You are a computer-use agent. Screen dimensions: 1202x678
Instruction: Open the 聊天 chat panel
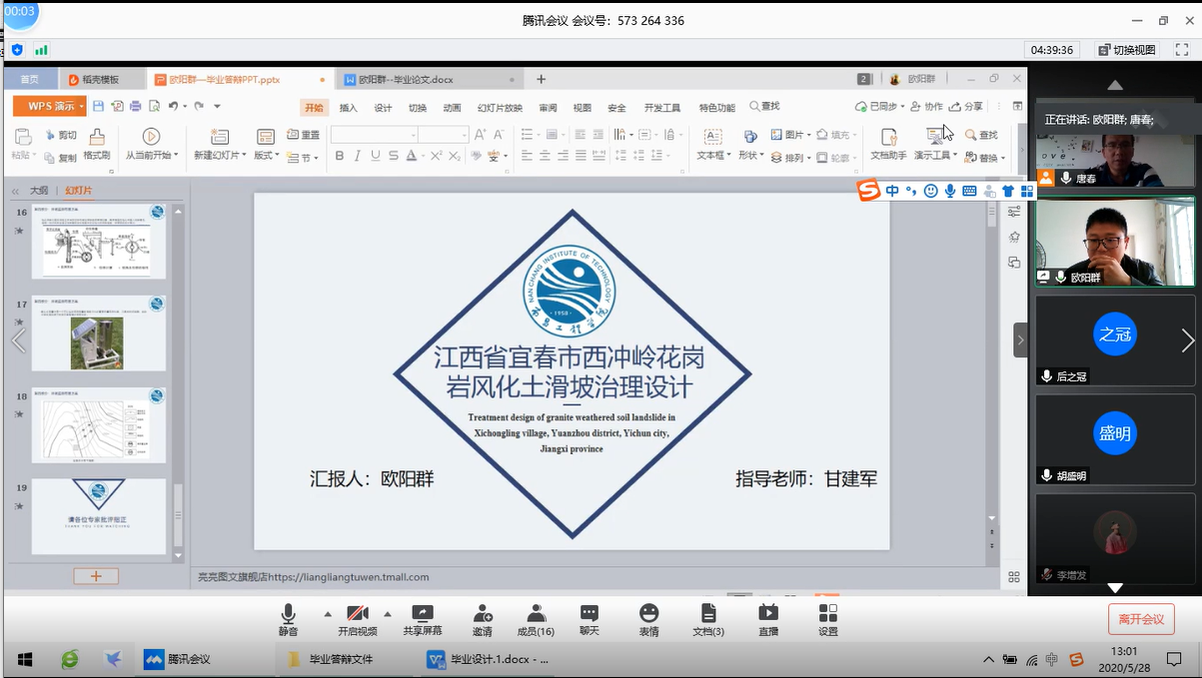pos(590,619)
